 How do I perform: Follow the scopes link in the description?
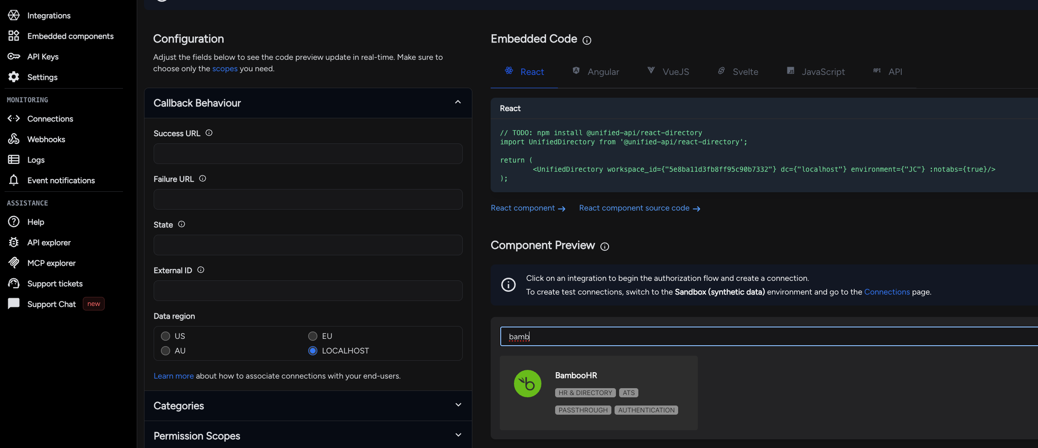tap(225, 69)
